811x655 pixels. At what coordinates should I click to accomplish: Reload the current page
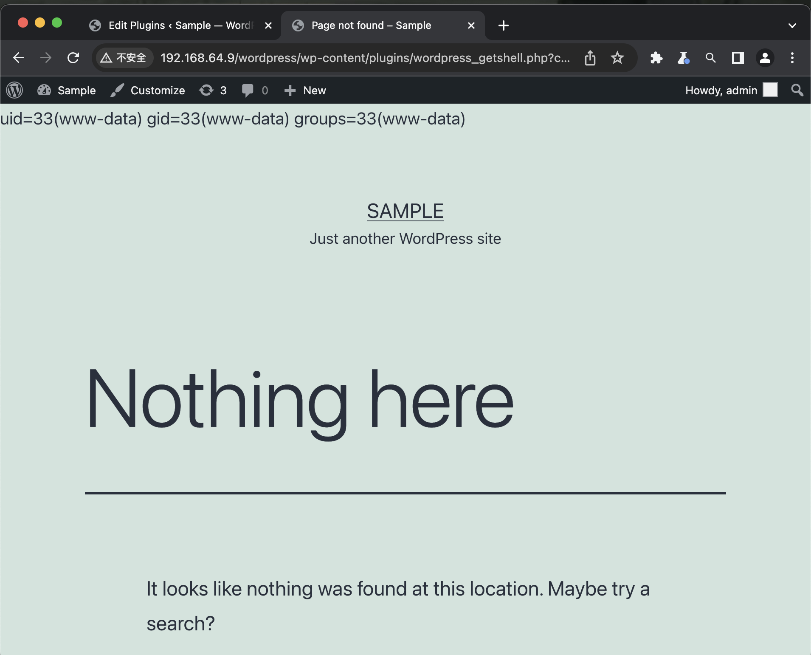pyautogui.click(x=73, y=58)
